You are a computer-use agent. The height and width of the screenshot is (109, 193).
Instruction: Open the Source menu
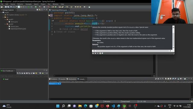(x=13, y=4)
